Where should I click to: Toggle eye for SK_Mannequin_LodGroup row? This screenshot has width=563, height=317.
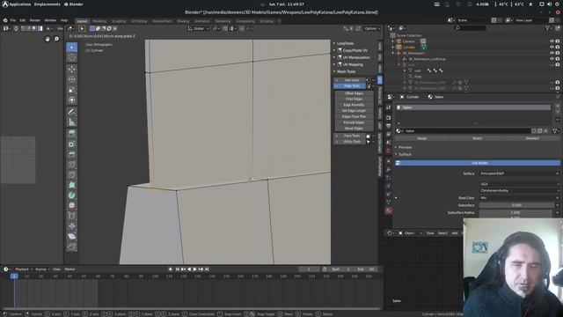pos(552,59)
